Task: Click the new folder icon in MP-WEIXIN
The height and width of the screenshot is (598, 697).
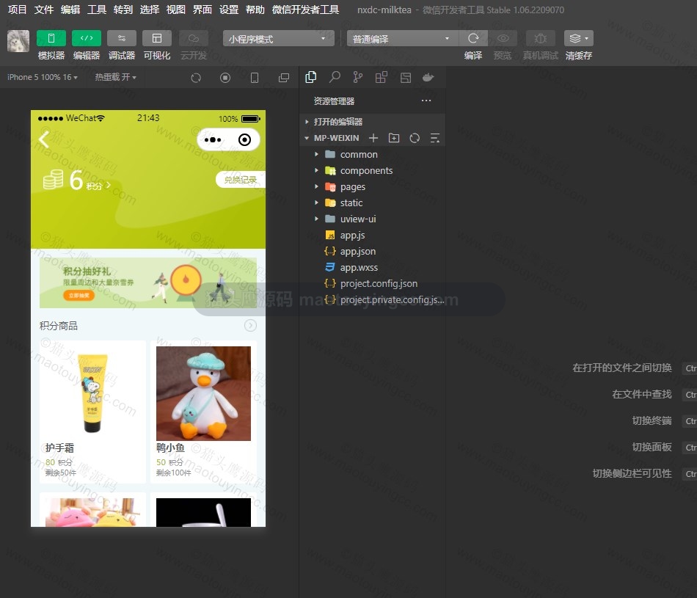Action: (394, 138)
